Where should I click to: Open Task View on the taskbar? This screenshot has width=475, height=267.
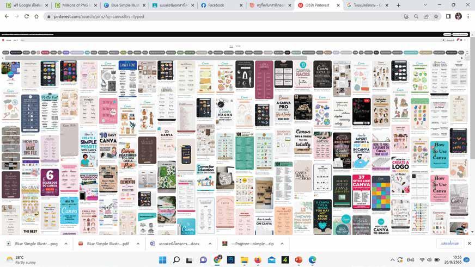coord(190,260)
